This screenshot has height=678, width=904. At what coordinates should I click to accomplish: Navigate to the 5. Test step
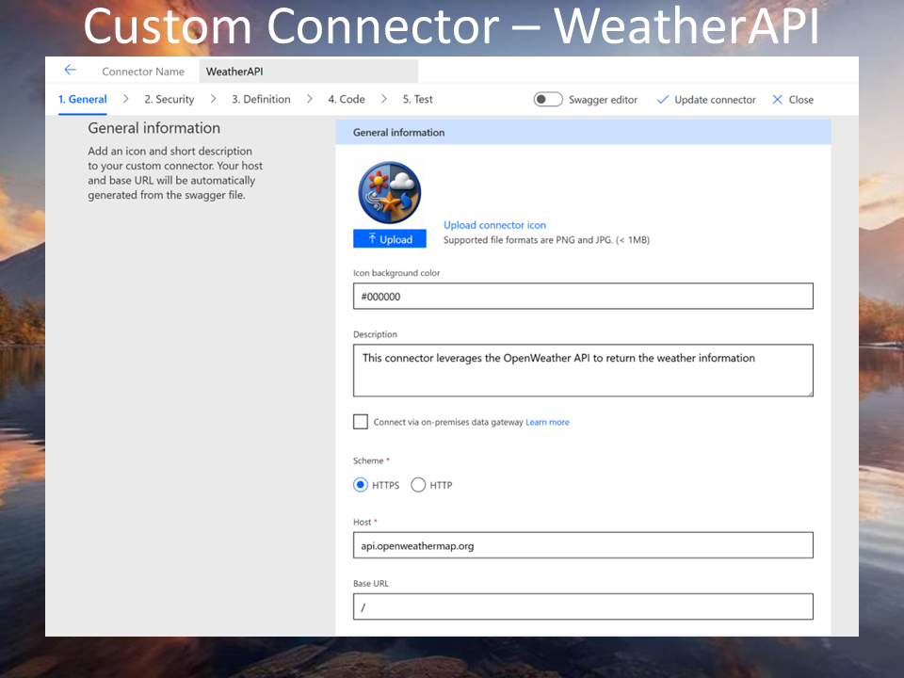[418, 99]
